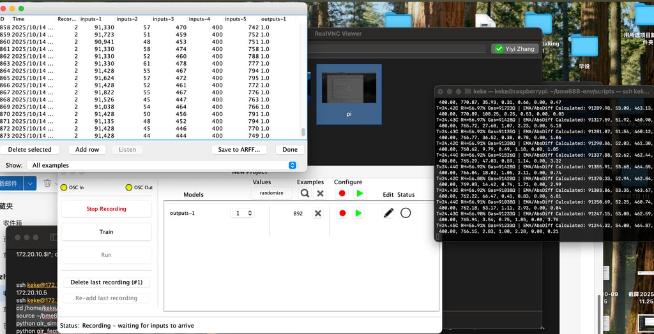Select the 90,941 cell in row 860
This screenshot has width=654, height=334.
[x=104, y=42]
